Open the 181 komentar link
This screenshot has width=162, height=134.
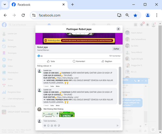115,56
